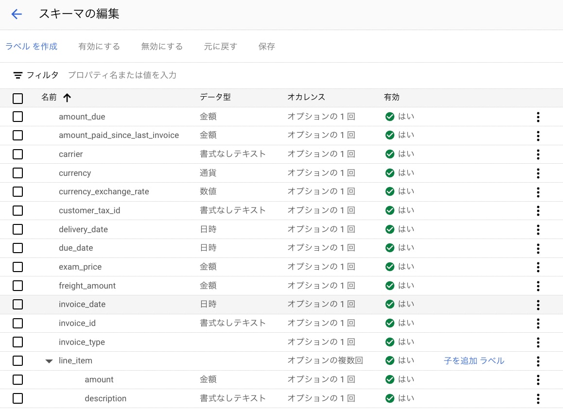This screenshot has height=411, width=563.
Task: Collapse the line_item tree node
Action: coord(49,361)
